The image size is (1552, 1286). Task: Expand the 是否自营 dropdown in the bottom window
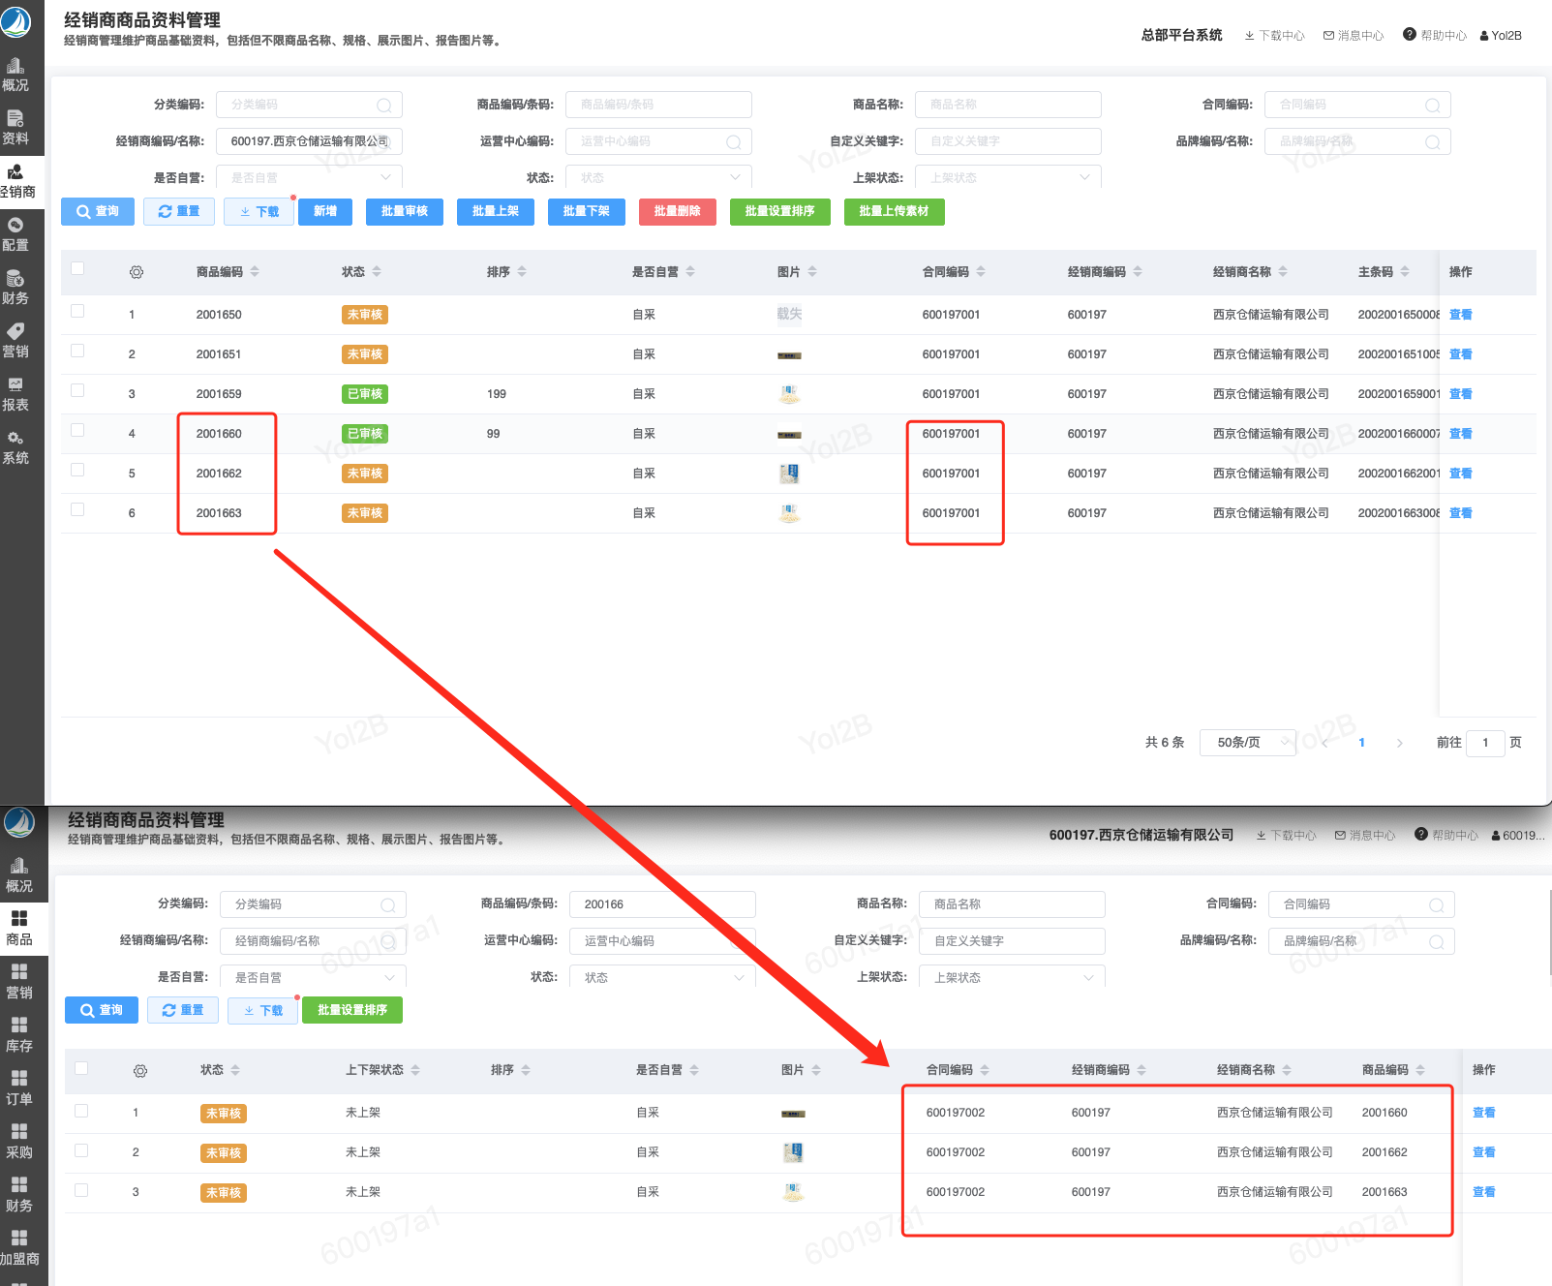click(313, 977)
